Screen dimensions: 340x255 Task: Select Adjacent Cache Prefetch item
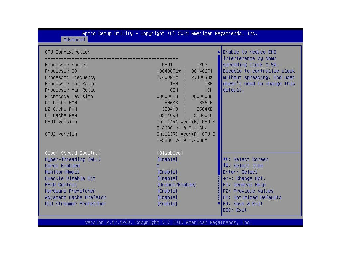tap(76, 197)
